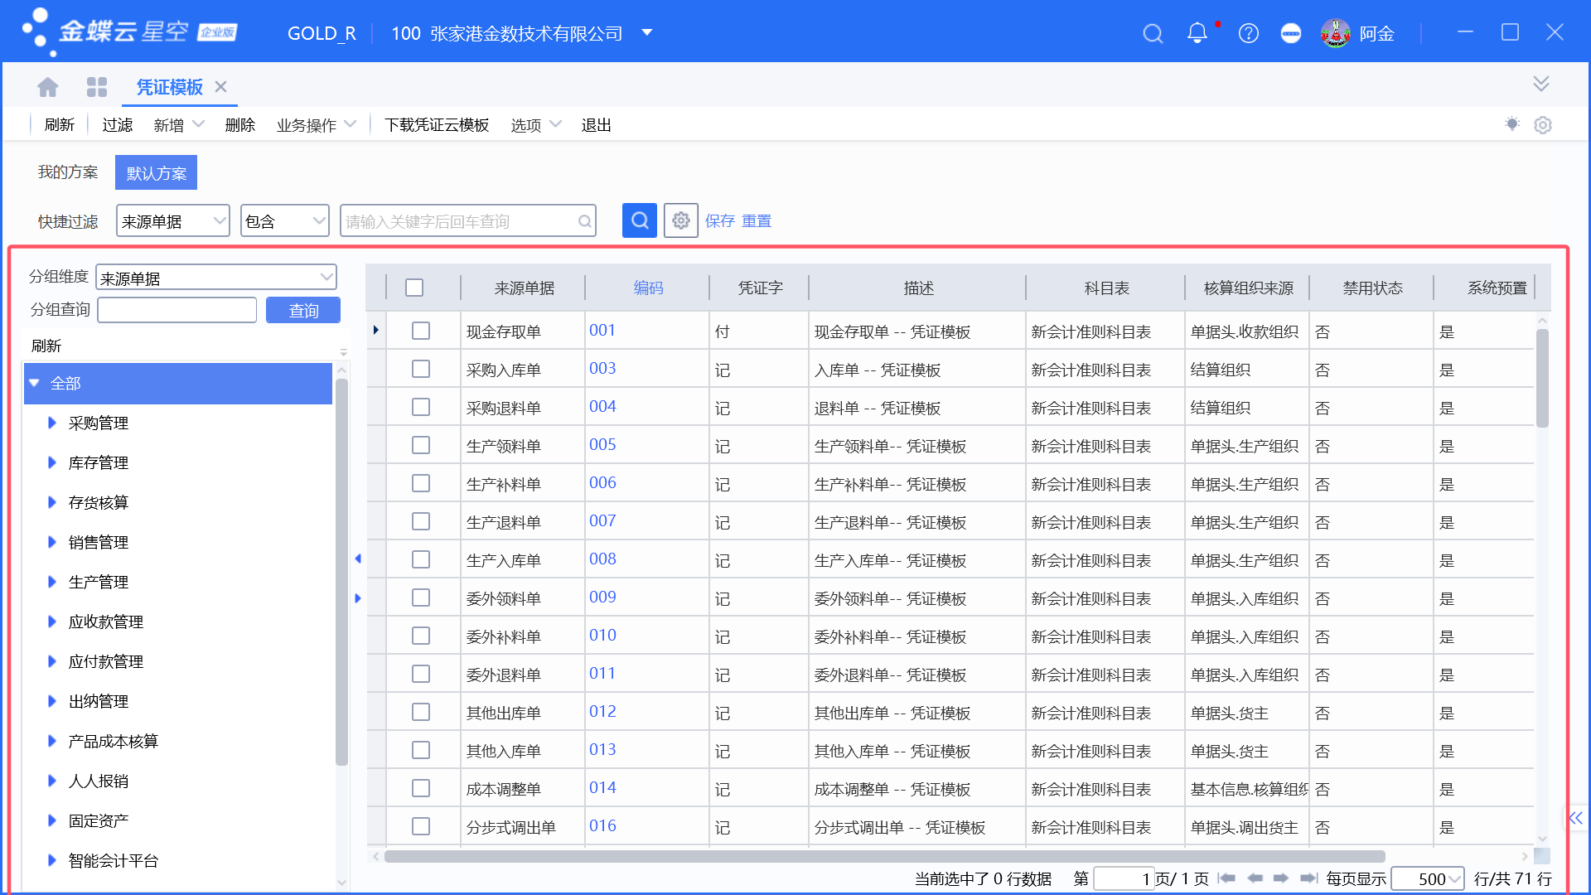Viewport: 1591px width, 895px height.
Task: Open the 来源单据 quick filter field dropdown
Action: [x=173, y=221]
